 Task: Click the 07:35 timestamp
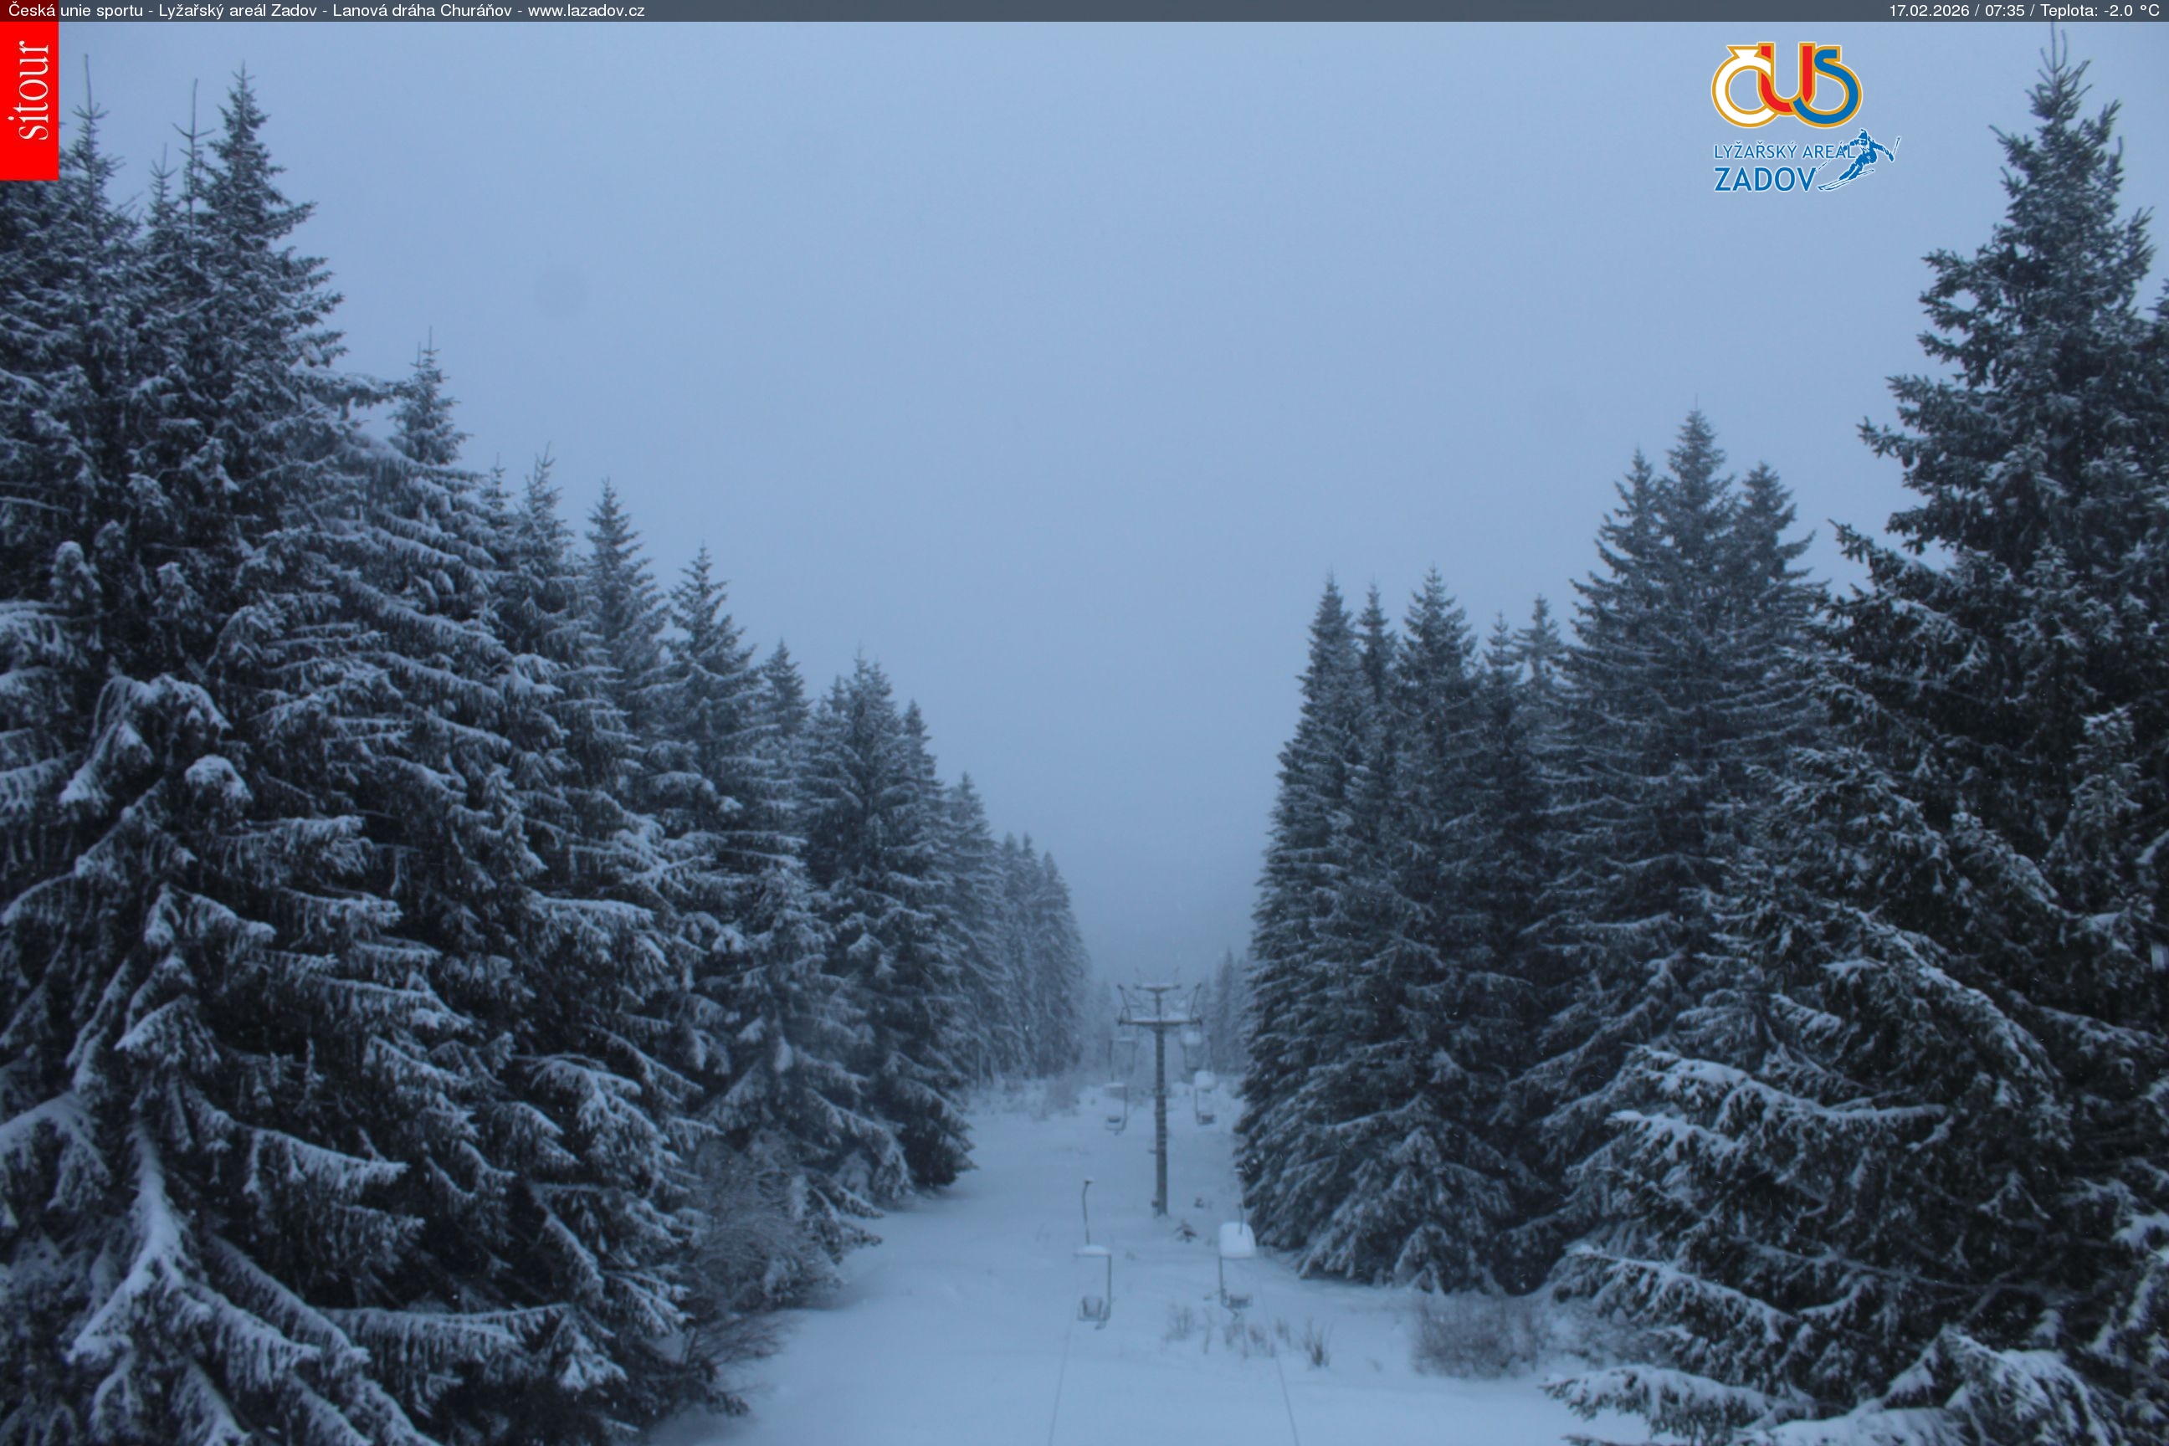[2006, 10]
